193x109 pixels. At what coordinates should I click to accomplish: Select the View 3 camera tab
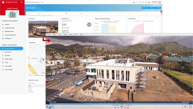click(65, 35)
